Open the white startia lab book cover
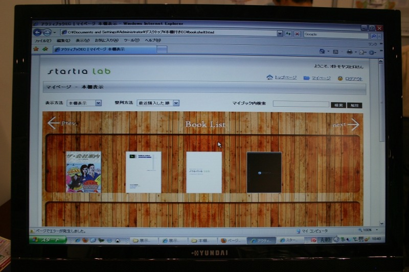This screenshot has height=272, width=409. coord(203,172)
